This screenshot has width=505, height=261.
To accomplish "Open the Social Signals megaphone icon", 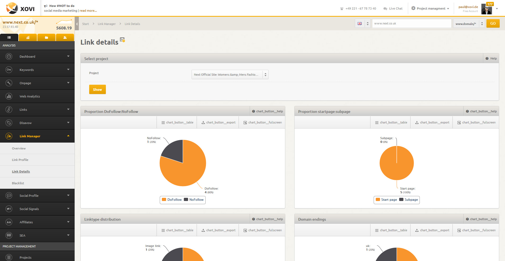I will (9, 209).
